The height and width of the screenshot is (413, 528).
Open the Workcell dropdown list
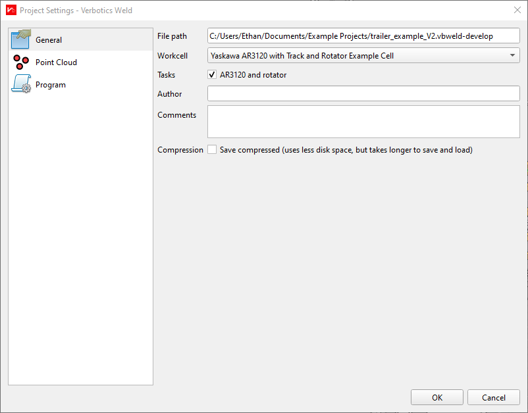pyautogui.click(x=363, y=55)
